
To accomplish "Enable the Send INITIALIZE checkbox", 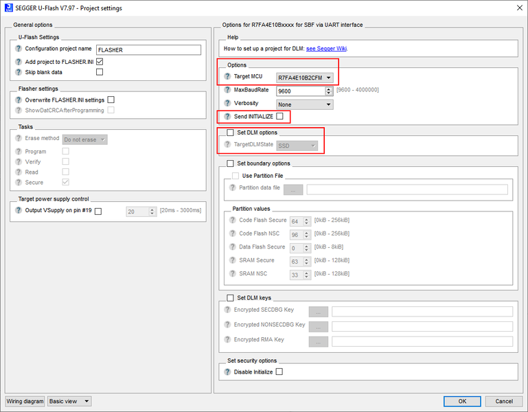I will coord(279,117).
